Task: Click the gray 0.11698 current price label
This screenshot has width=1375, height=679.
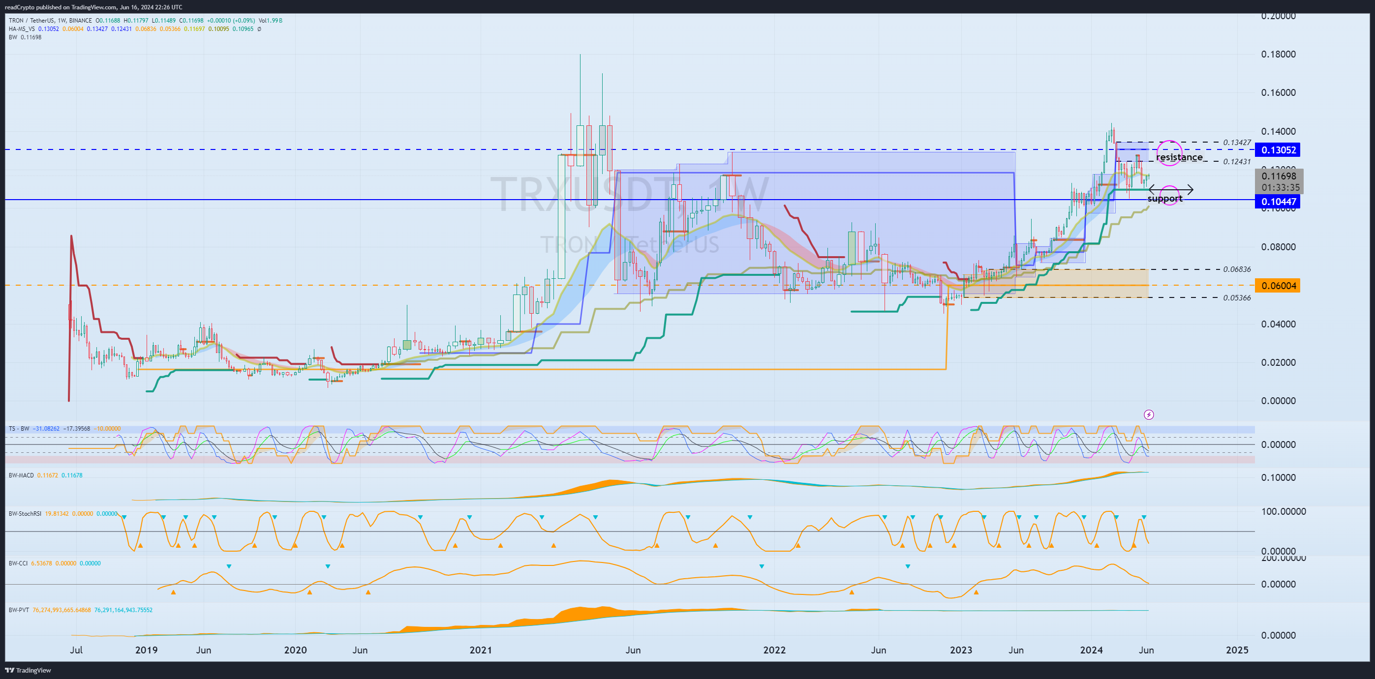Action: pos(1279,176)
